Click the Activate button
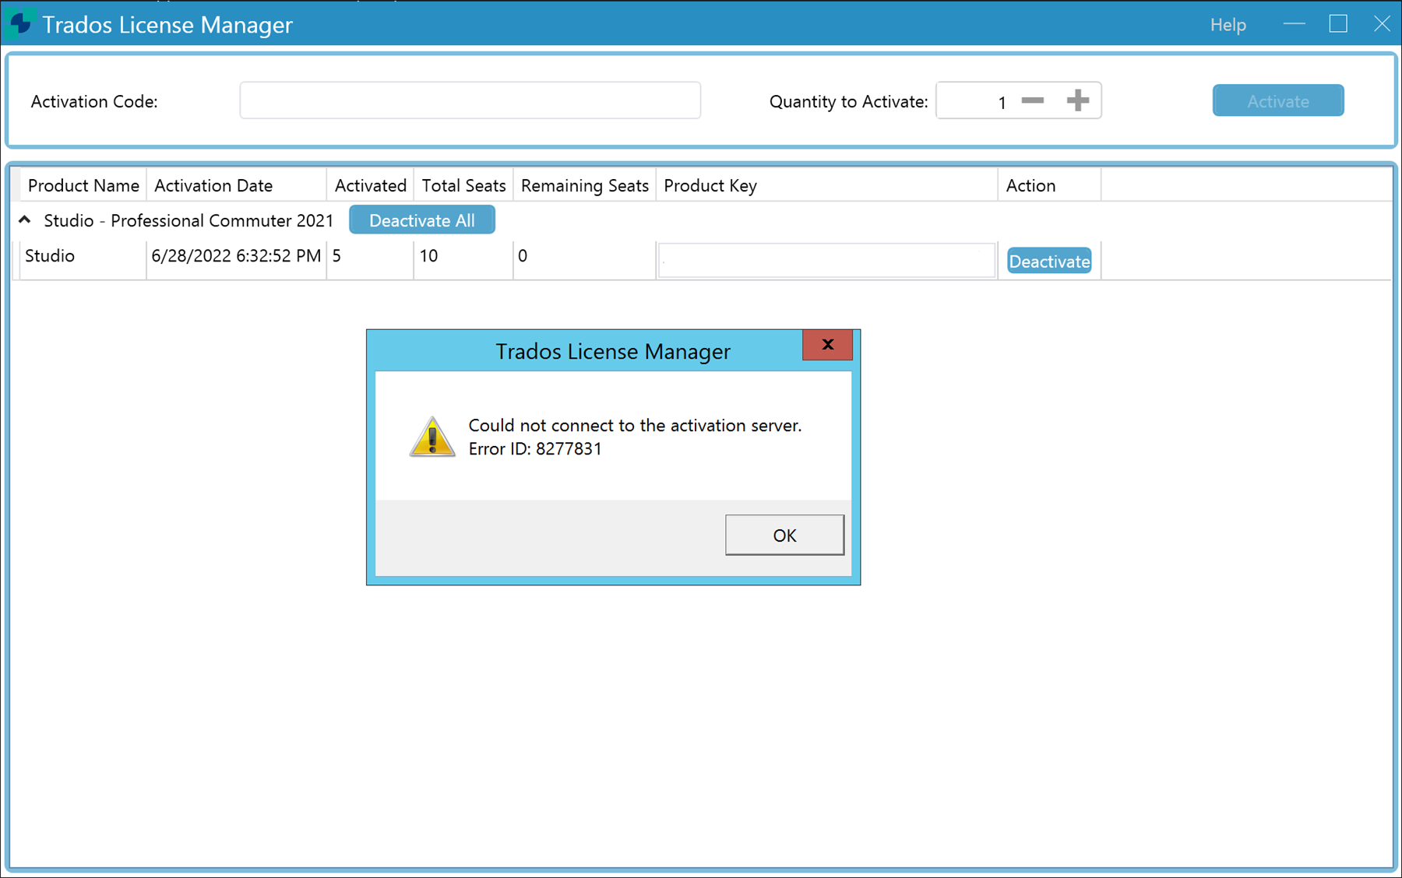Screen dimensions: 1402x878 (x=1277, y=100)
